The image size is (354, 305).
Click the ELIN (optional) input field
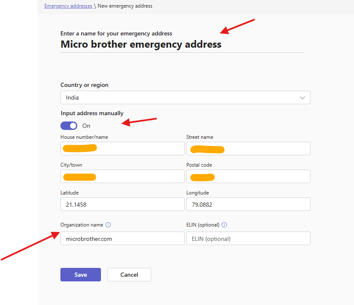click(248, 238)
